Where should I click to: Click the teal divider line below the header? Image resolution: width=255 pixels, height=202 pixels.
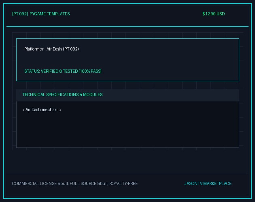tap(127, 27)
